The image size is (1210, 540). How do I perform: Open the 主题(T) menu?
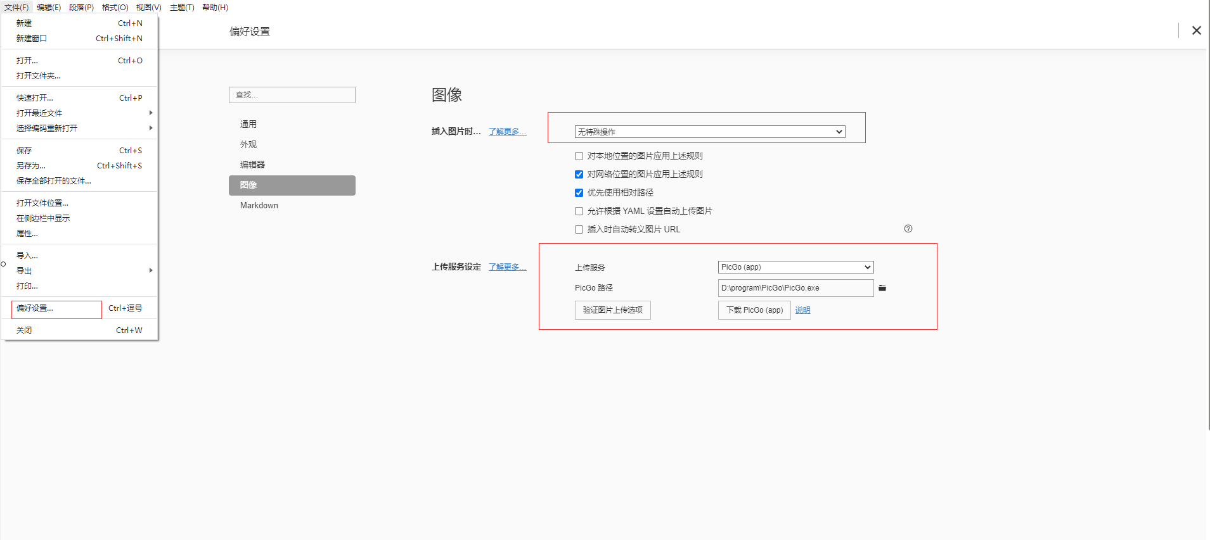point(182,8)
